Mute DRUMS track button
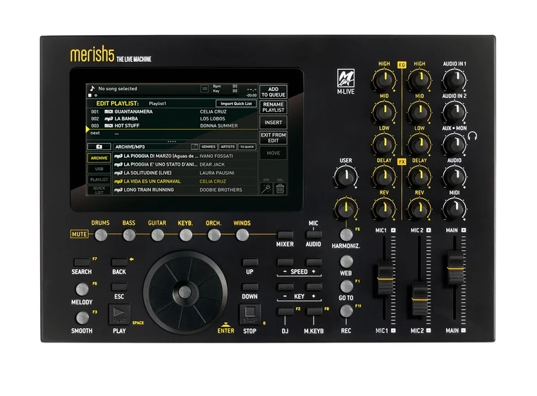 [x=101, y=235]
